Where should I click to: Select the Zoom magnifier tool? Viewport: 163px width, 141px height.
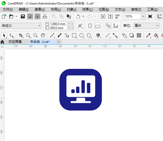[x=28, y=35]
